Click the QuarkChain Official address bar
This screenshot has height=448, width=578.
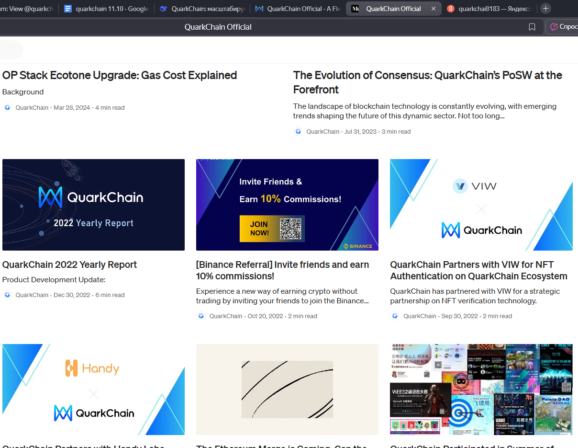tap(218, 27)
